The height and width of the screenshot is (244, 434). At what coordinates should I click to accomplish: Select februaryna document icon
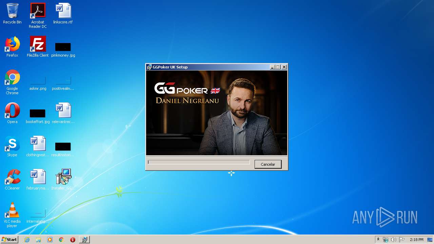[38, 180]
